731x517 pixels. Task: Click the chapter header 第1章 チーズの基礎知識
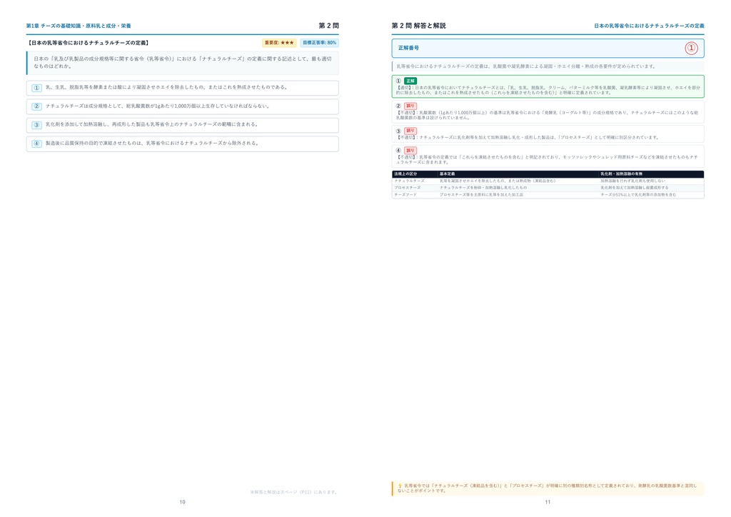tap(79, 26)
